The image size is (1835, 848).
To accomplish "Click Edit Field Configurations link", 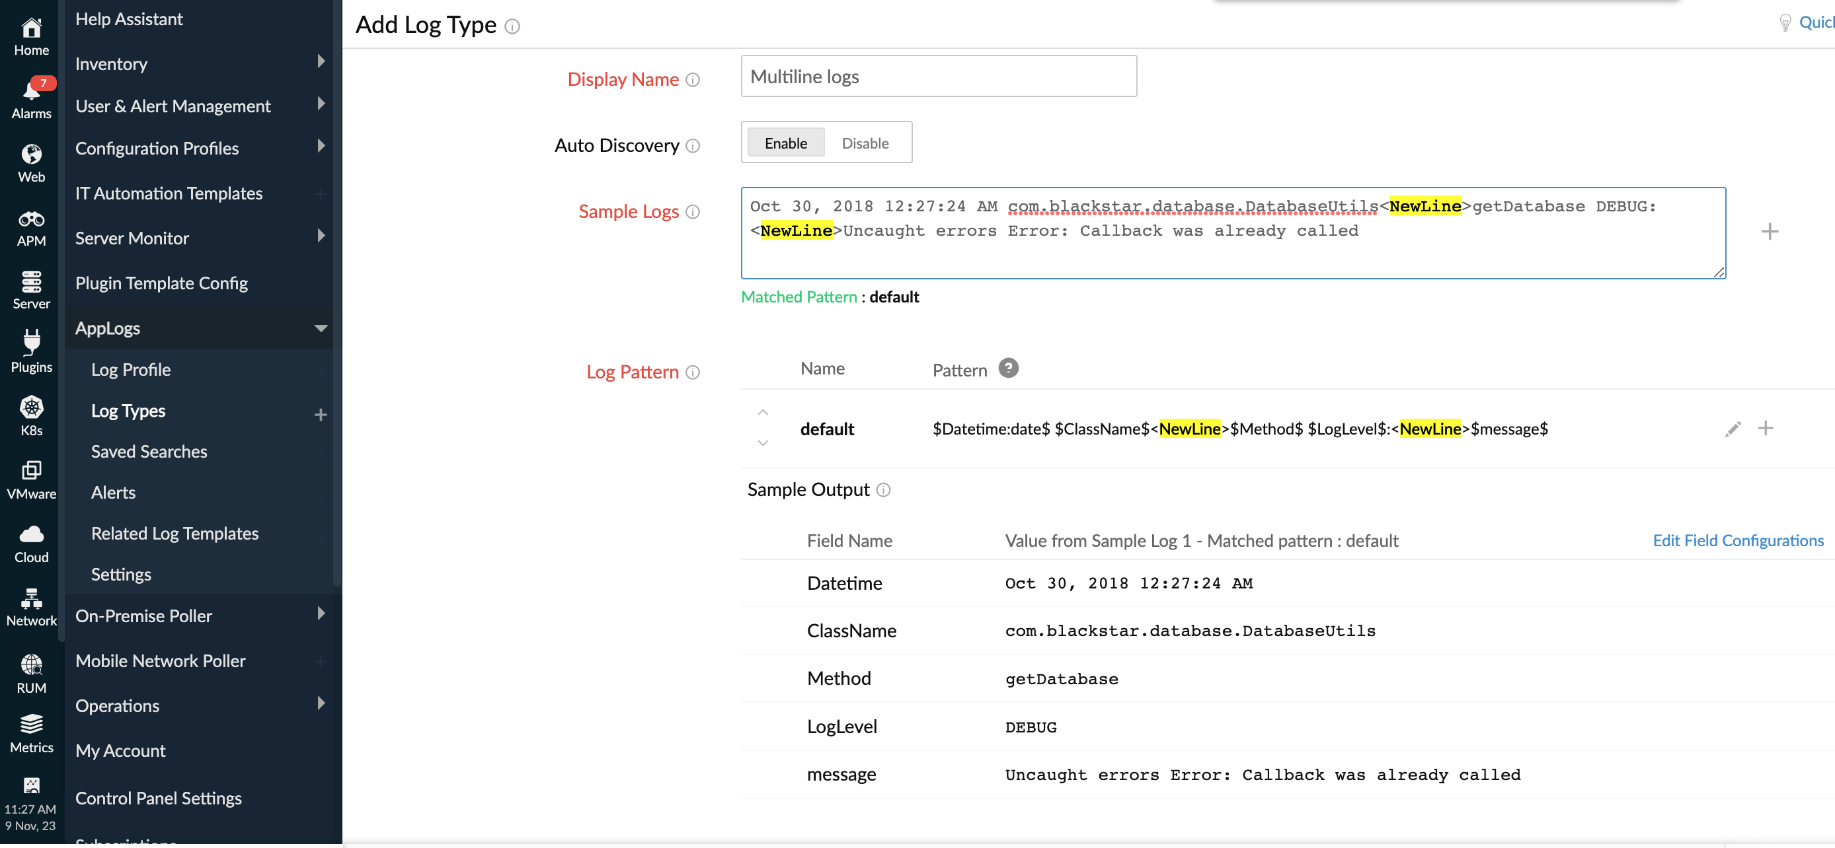I will click(1738, 540).
